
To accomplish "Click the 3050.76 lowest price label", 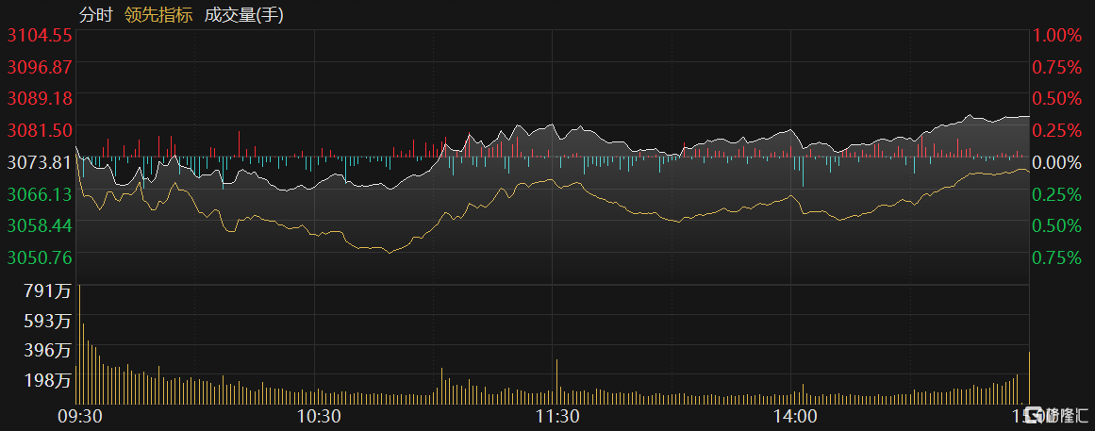I will point(39,257).
